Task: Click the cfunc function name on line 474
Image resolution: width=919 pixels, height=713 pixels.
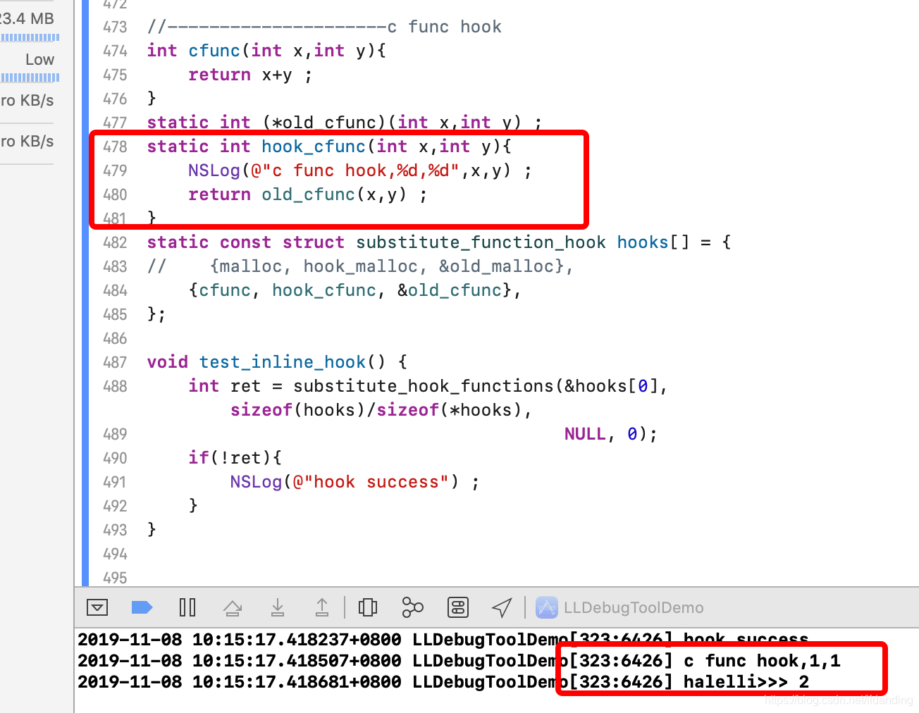Action: tap(214, 51)
